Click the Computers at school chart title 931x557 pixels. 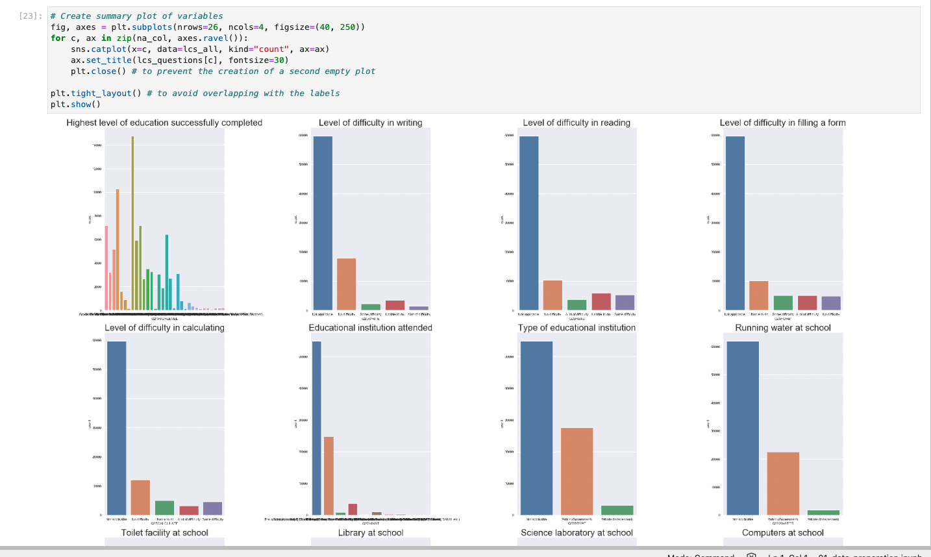783,532
